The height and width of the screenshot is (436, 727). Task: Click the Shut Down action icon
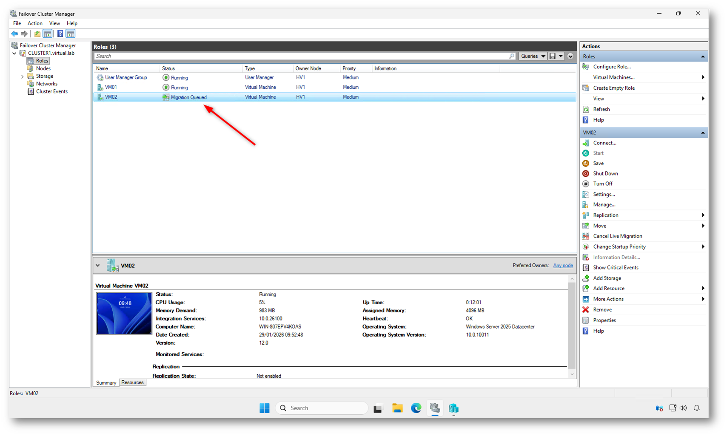tap(586, 173)
